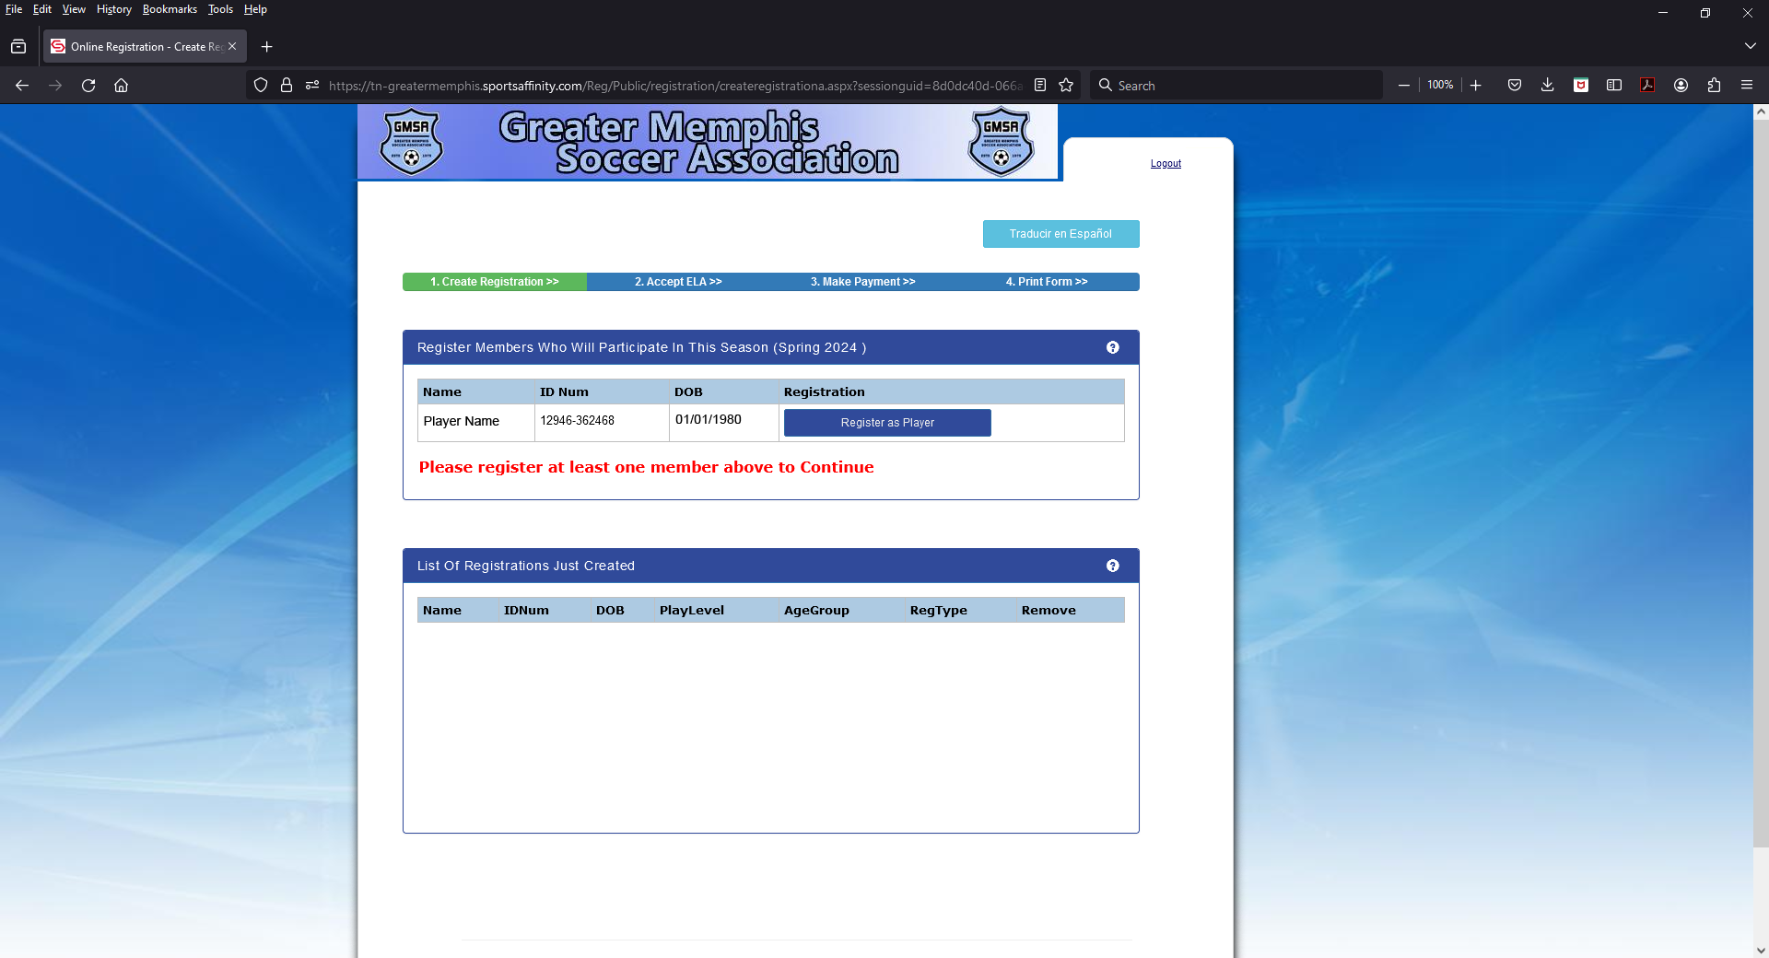Go to the browser home page
Screen dimensions: 1769x958
coord(121,85)
